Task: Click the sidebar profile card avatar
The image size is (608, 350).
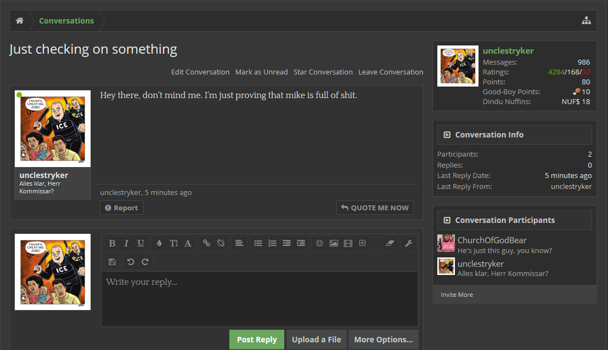Action: click(x=458, y=66)
